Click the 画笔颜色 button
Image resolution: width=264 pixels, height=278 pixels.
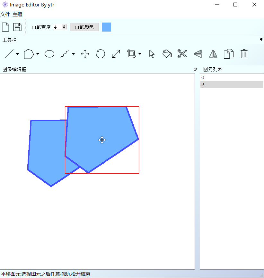pyautogui.click(x=84, y=27)
